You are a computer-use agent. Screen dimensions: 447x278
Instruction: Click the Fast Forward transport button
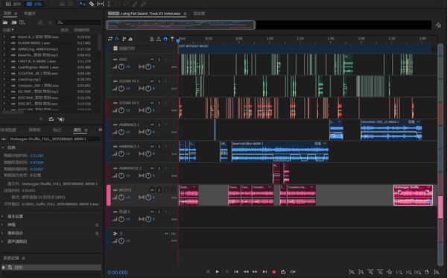tap(255, 272)
